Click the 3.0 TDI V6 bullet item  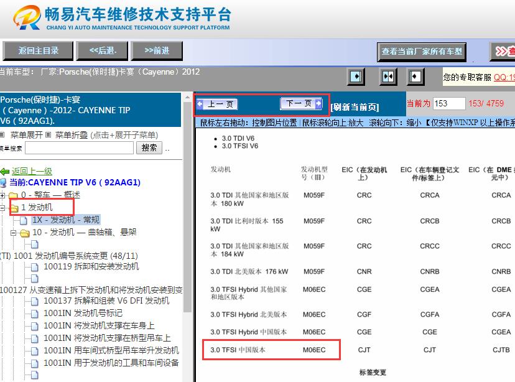tap(238, 138)
